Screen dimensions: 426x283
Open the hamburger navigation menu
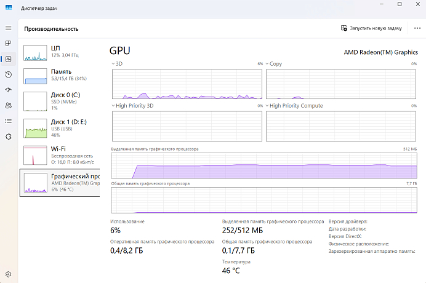tap(8, 28)
